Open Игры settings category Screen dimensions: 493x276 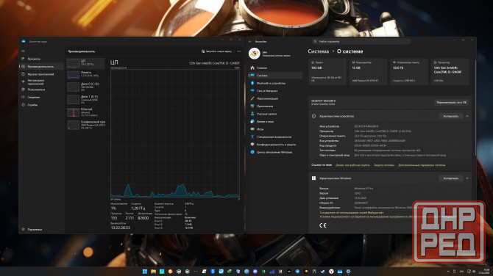(275, 129)
